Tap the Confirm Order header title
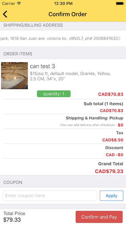Image resolution: width=126 pixels, height=225 pixels. 68,14
